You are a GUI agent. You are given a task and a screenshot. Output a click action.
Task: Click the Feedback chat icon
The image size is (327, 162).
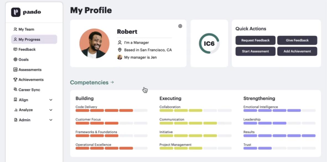[x=15, y=50]
